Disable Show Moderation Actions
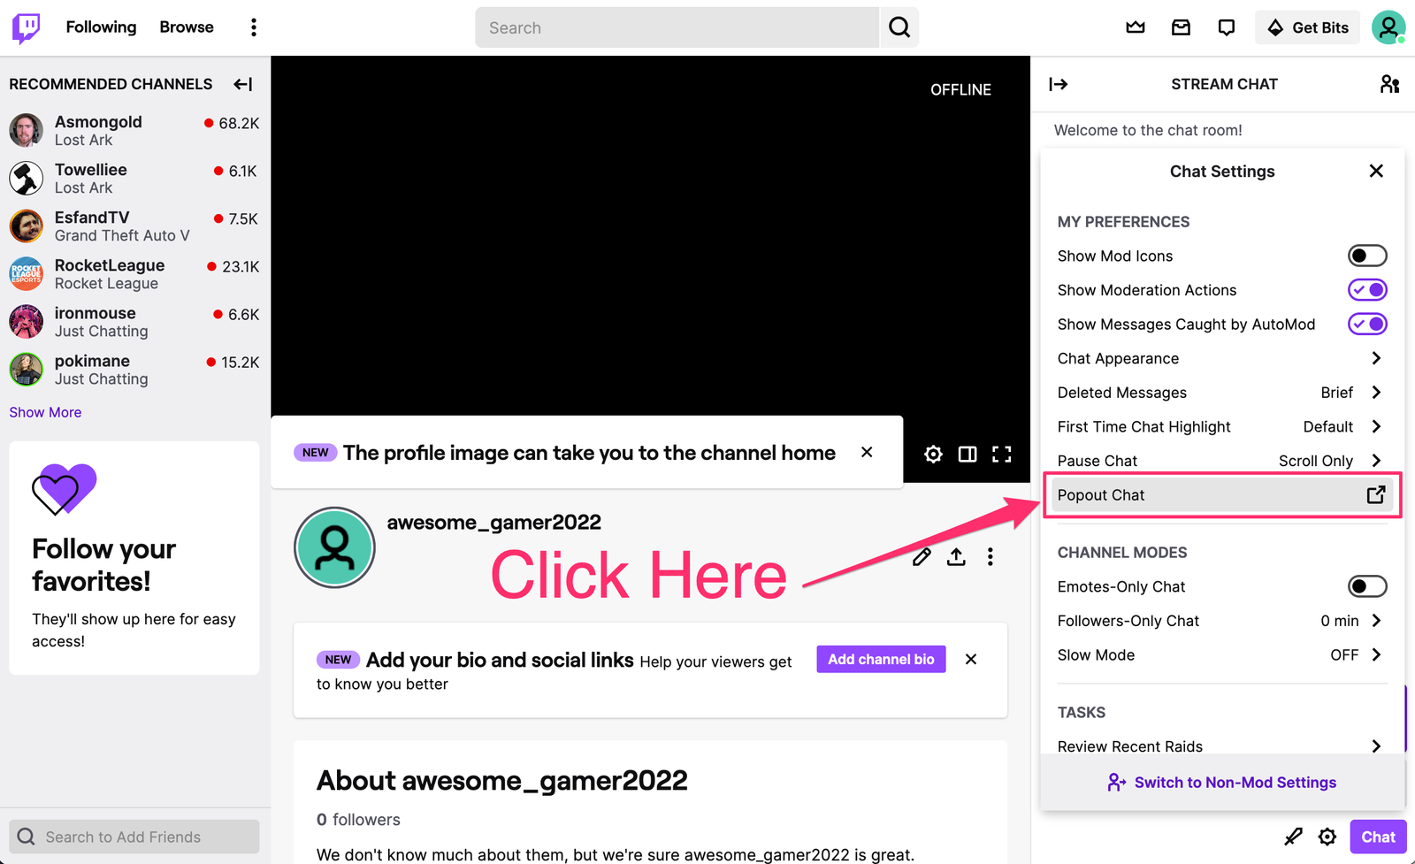This screenshot has width=1415, height=864. (x=1366, y=289)
